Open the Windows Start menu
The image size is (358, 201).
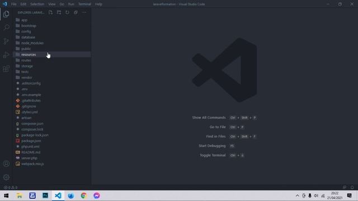point(6,195)
